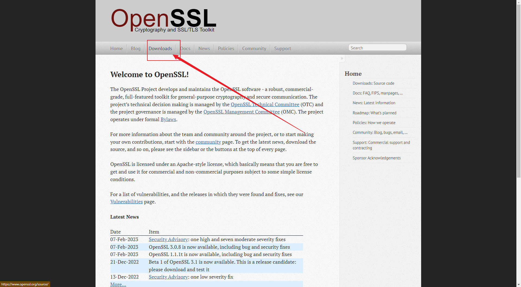The image size is (521, 287).
Task: Open the community page link in paragraph
Action: [x=208, y=142]
